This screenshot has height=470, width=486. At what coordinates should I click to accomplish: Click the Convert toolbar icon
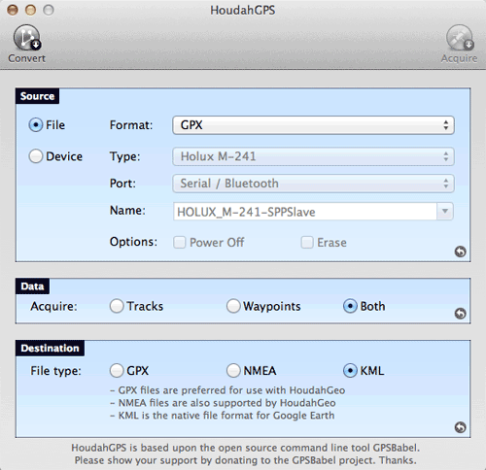[x=27, y=38]
